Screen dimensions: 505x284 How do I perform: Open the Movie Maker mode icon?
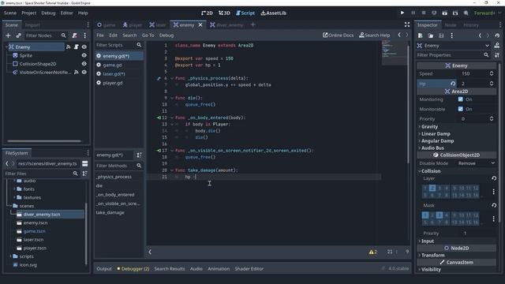pyautogui.click(x=466, y=13)
